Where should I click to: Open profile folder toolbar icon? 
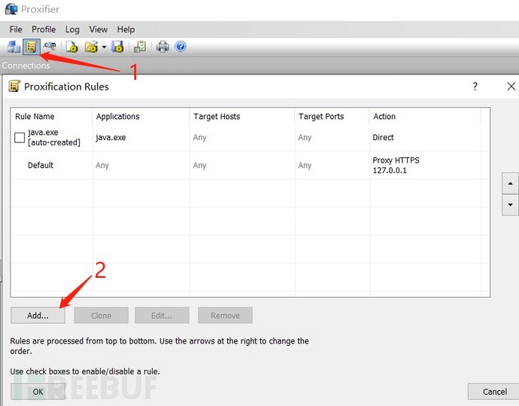click(91, 47)
